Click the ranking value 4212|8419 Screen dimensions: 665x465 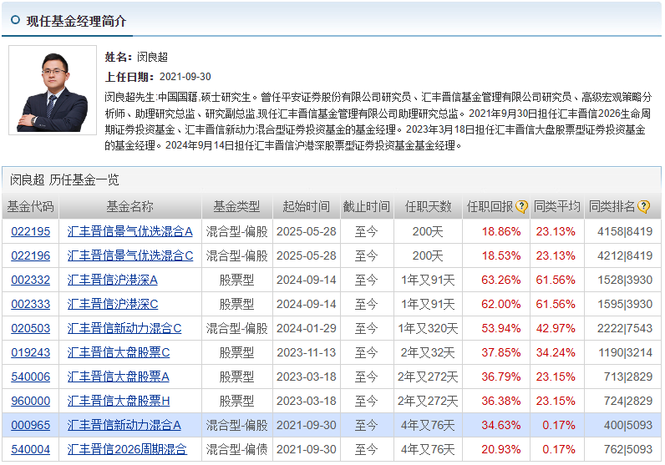[625, 255]
